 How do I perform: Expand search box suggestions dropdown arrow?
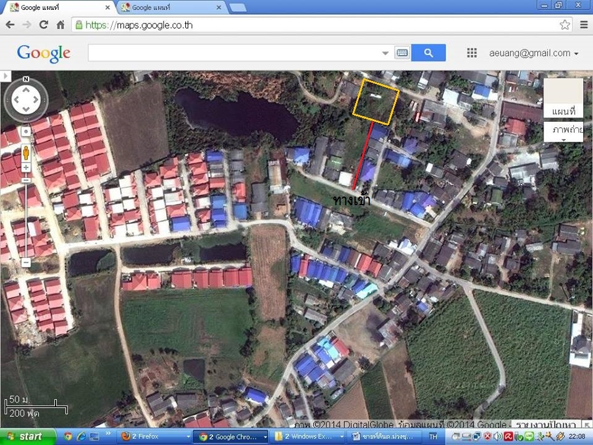coord(385,53)
